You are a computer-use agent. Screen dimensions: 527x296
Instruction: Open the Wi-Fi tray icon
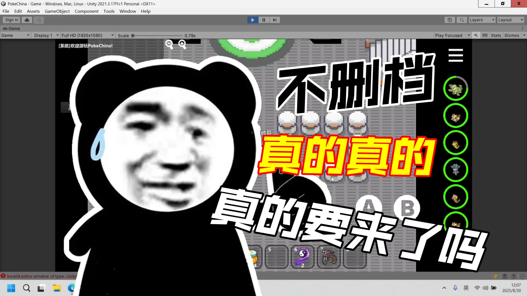coord(477,288)
